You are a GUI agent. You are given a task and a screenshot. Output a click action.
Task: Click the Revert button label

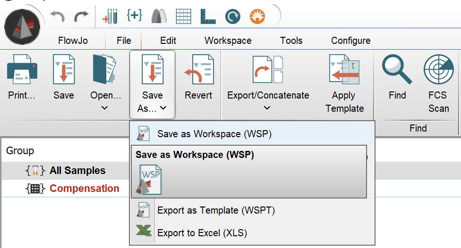pyautogui.click(x=198, y=95)
